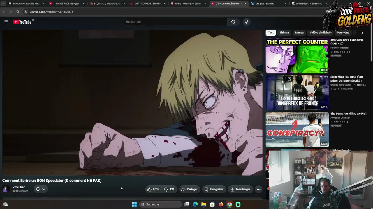Image resolution: width=373 pixels, height=209 pixels.
Task: Click the video player frame
Action: [132, 102]
